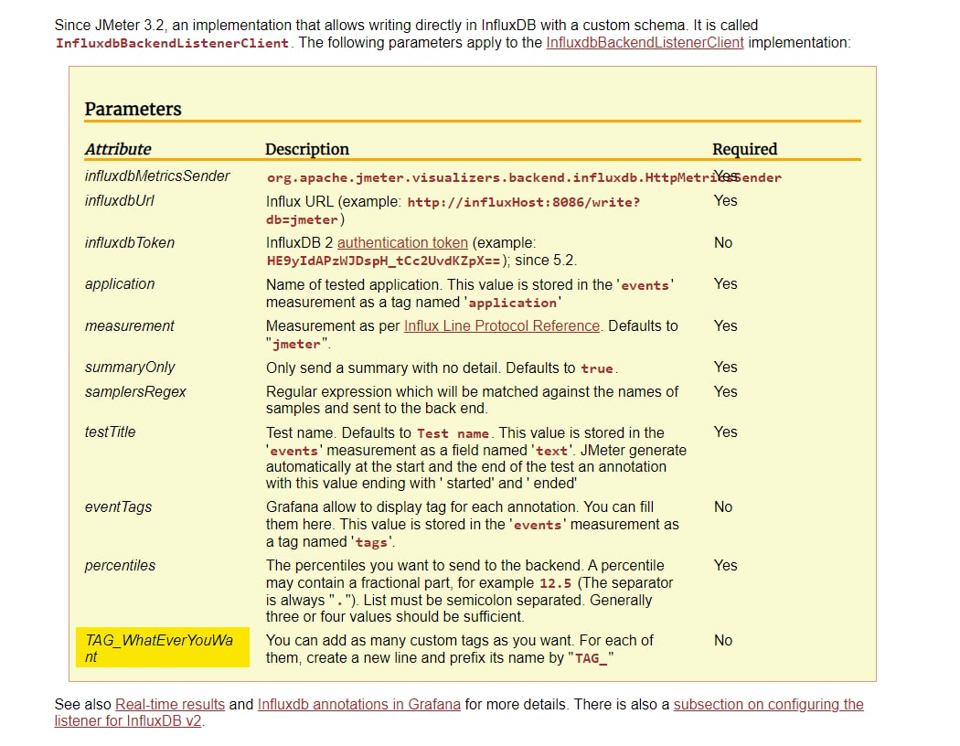960x746 pixels.
Task: Click the example influxHost URL code
Action: coord(453,211)
